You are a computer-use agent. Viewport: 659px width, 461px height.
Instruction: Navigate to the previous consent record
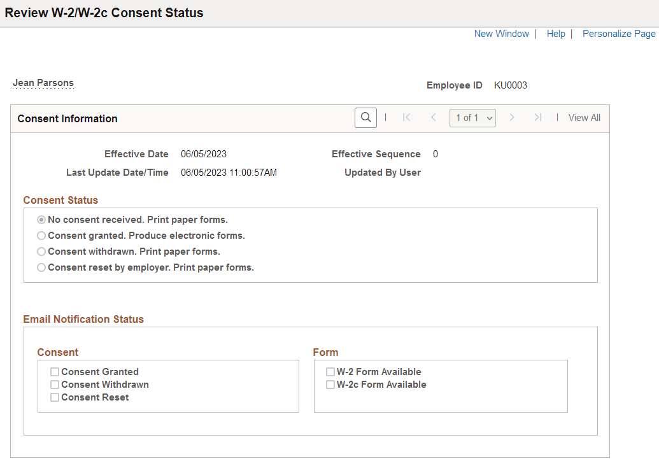click(x=433, y=117)
